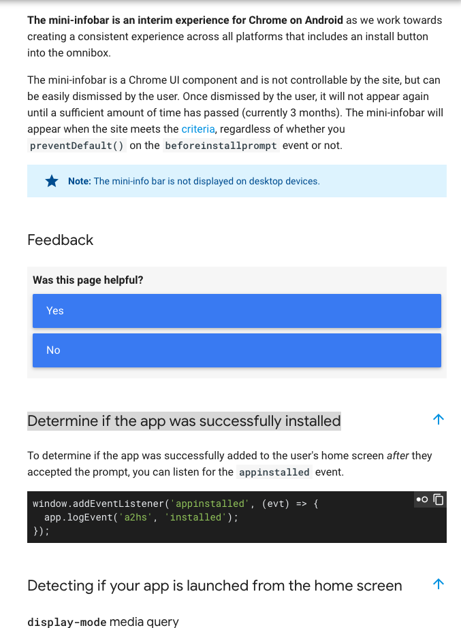Click the No feedback button
This screenshot has width=461, height=628.
[236, 350]
